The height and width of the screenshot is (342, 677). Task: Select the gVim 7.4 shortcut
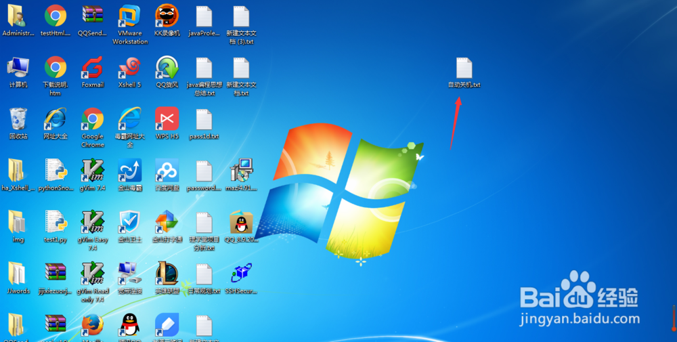(92, 175)
